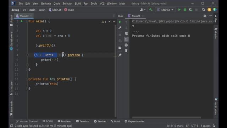Toggle tool window bars corner icon
227x128 pixels.
(11, 126)
